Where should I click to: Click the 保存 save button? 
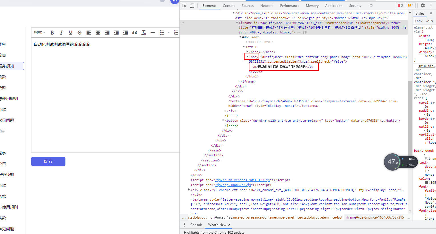click(x=48, y=161)
